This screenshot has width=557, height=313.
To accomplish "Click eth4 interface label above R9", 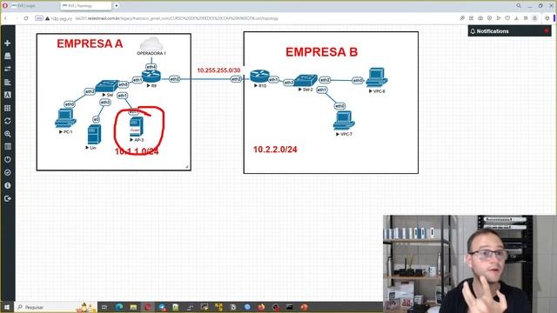I will pyautogui.click(x=151, y=67).
